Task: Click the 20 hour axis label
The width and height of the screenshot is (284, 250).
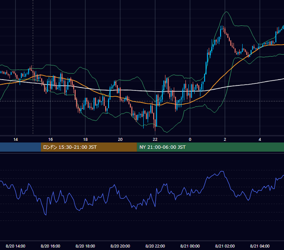Action: pos(120,140)
